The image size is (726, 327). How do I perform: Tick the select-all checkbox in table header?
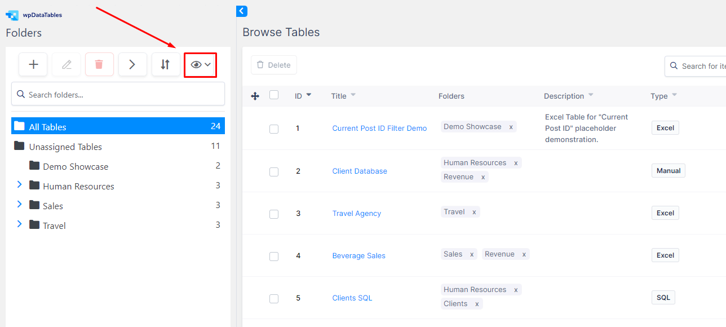click(274, 95)
